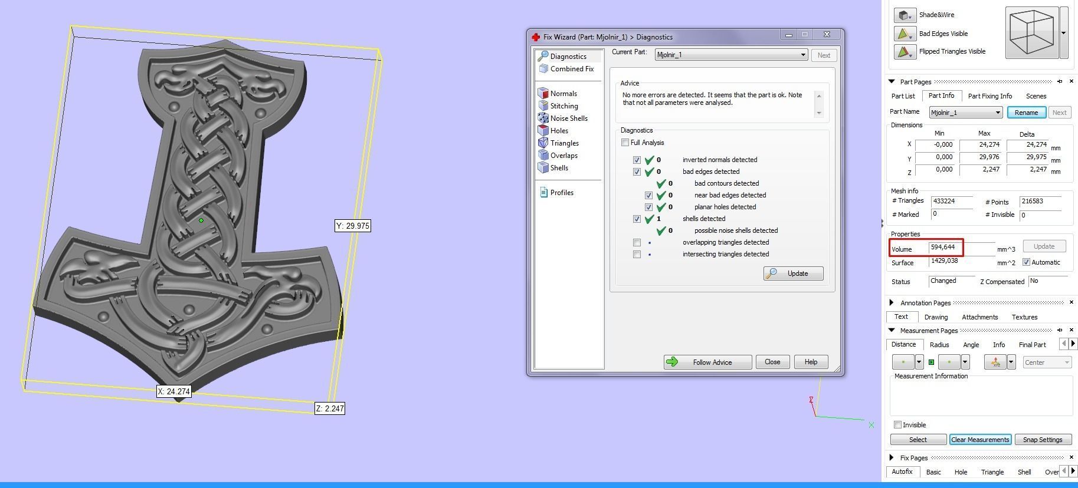This screenshot has height=488, width=1078.
Task: Click Help in the Fix Wizard
Action: pyautogui.click(x=811, y=362)
